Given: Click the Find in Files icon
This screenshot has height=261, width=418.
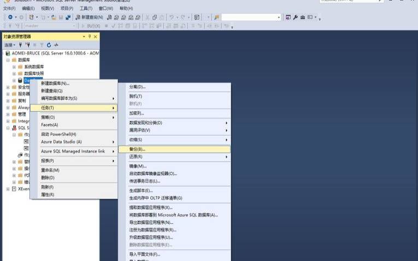Looking at the screenshot, I should tap(217, 17).
